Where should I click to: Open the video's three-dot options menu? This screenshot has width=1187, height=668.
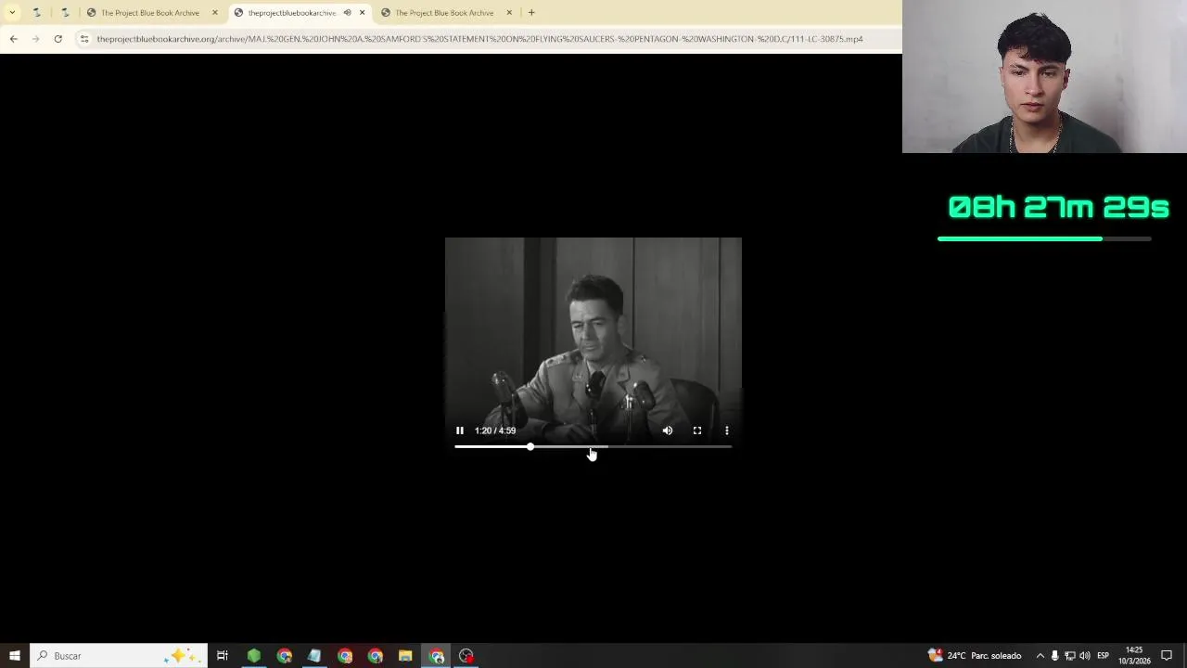[727, 430]
